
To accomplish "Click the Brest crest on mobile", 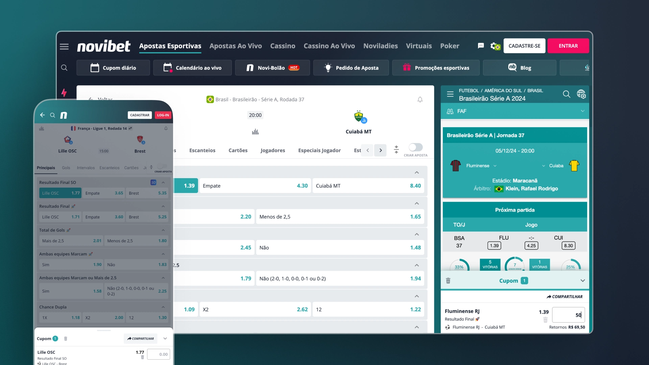I will click(141, 140).
